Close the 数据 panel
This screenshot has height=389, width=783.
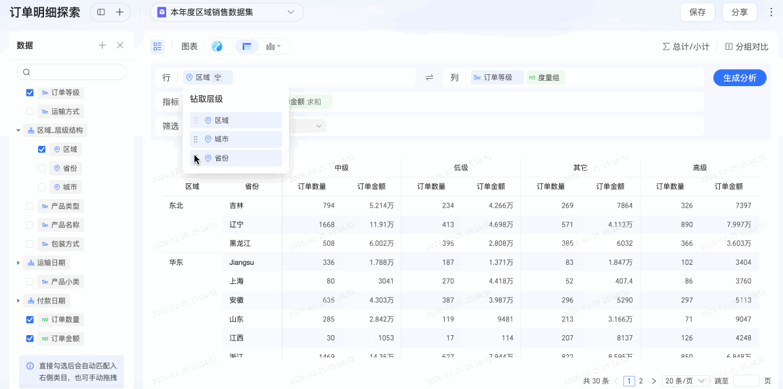[120, 45]
